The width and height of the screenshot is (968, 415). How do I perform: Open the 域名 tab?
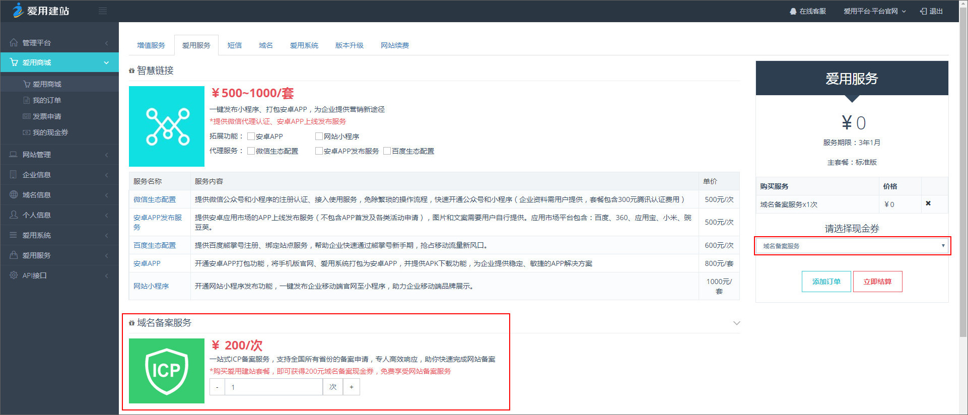(266, 45)
